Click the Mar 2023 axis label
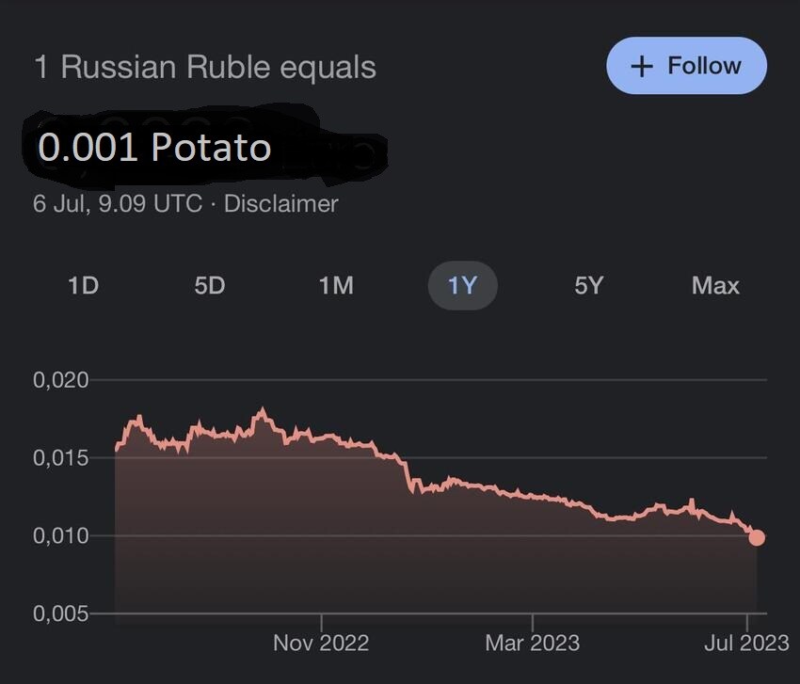 pyautogui.click(x=533, y=644)
